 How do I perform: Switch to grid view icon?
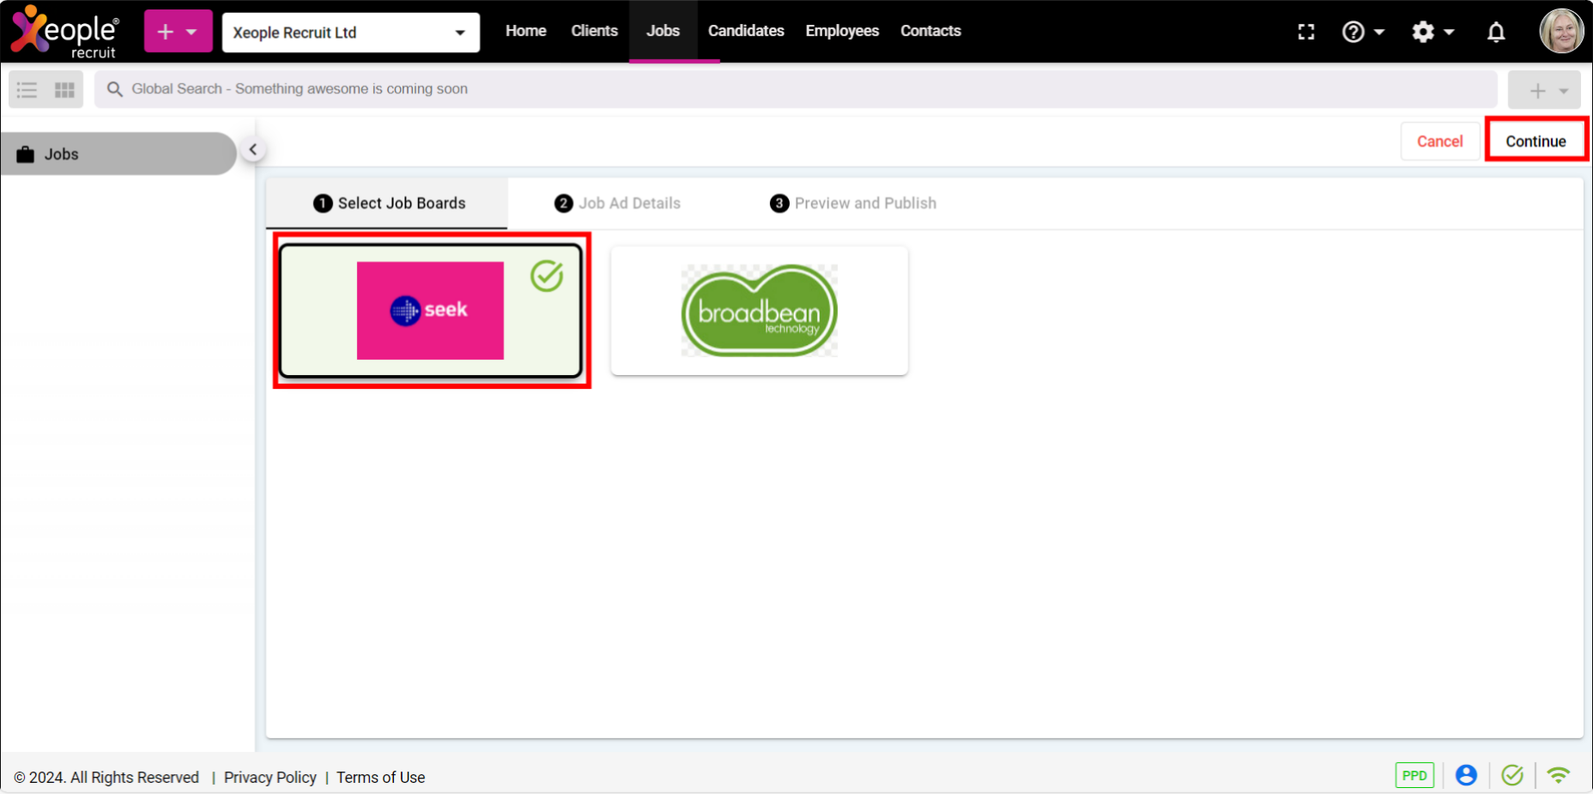(64, 89)
